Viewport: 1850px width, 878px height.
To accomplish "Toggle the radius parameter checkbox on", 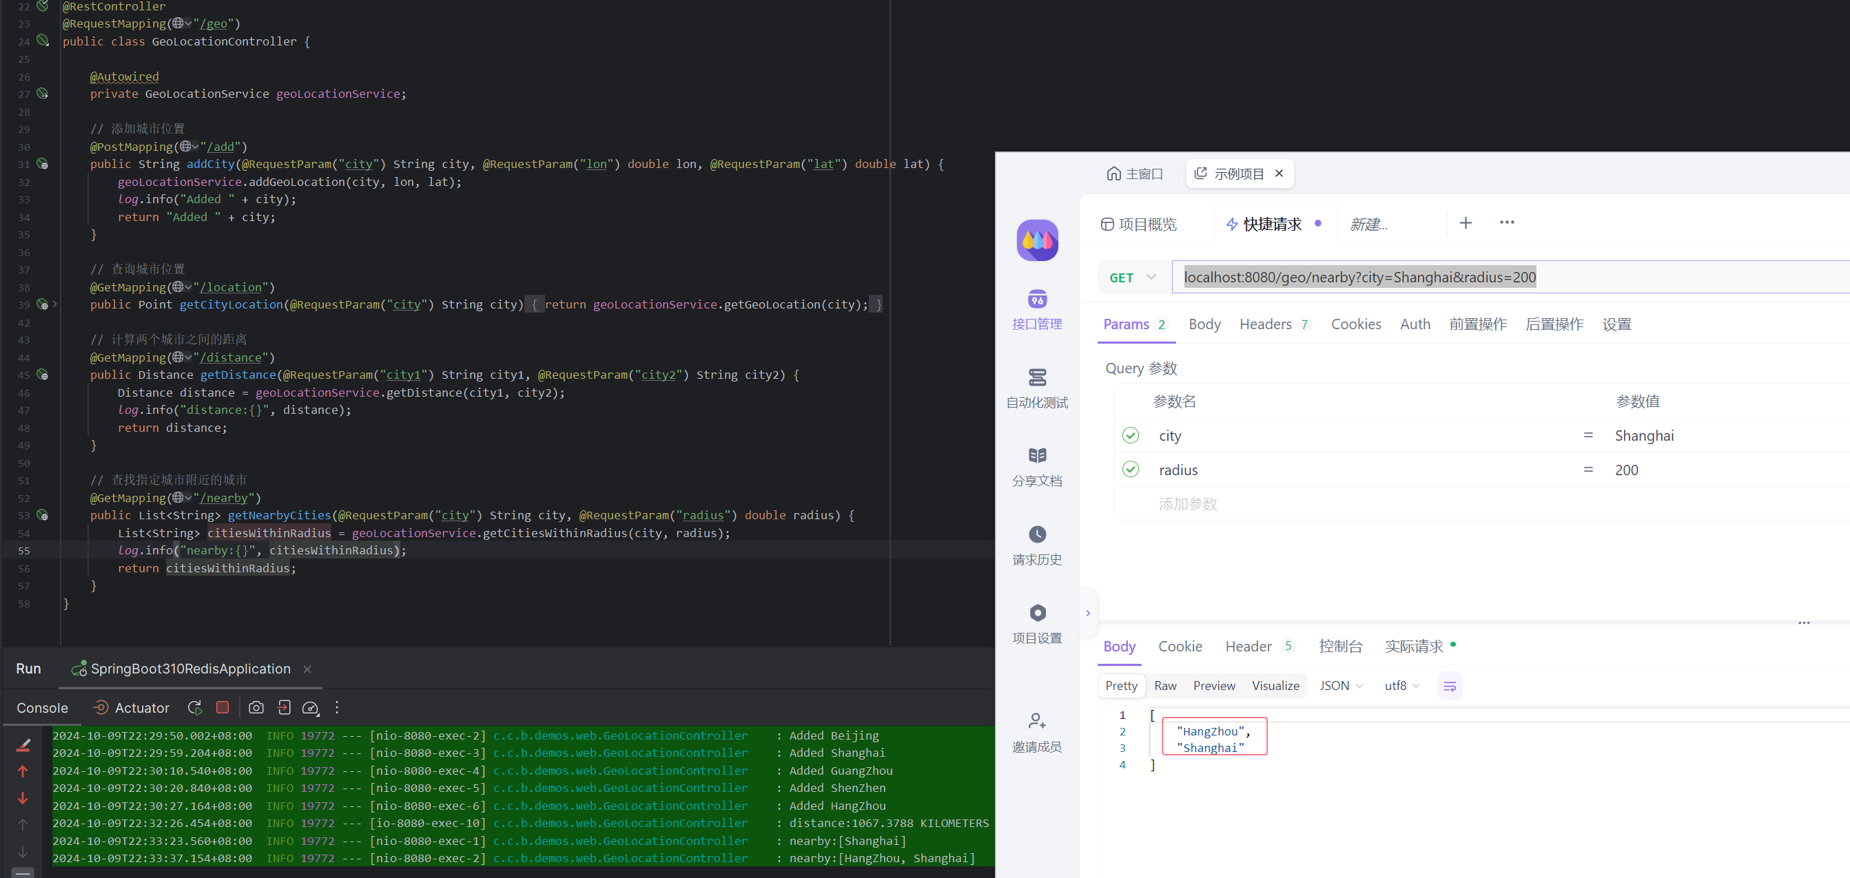I will point(1130,469).
